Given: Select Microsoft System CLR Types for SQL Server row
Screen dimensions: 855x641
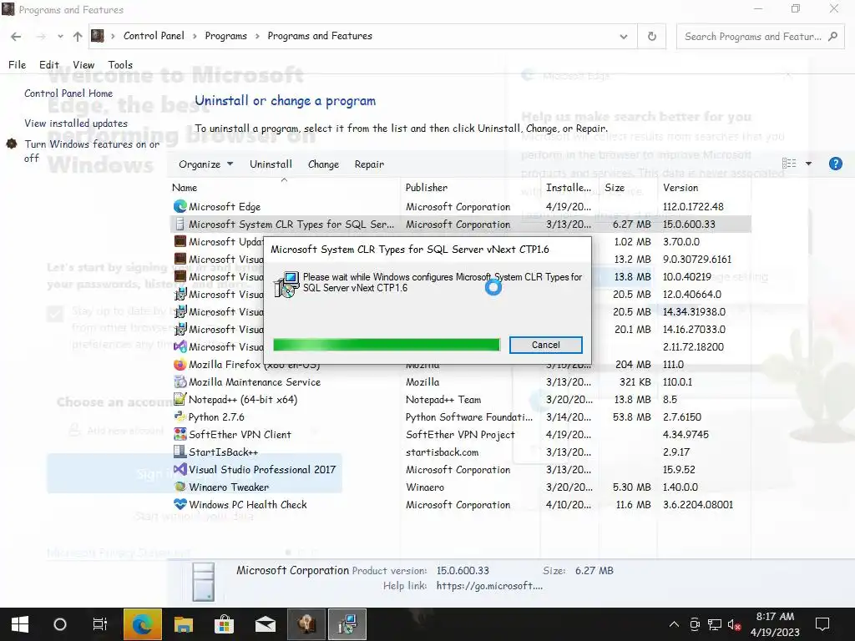Looking at the screenshot, I should [x=460, y=224].
